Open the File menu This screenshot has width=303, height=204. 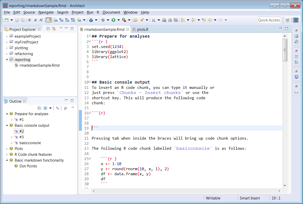[x=7, y=12]
